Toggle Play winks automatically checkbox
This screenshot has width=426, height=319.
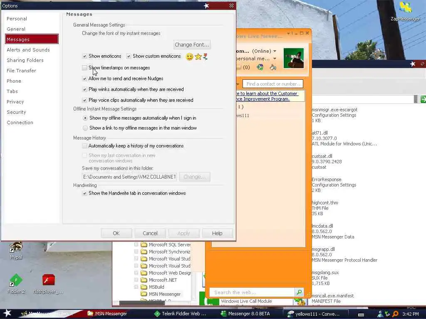pos(84,89)
